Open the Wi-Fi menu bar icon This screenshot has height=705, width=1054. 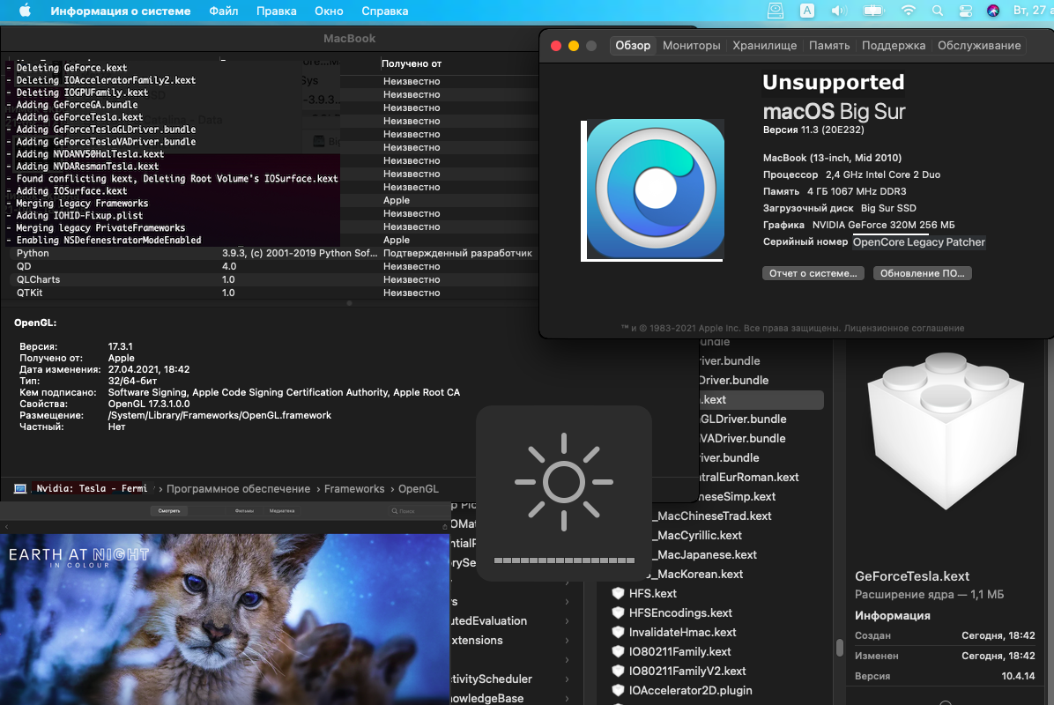tap(908, 11)
